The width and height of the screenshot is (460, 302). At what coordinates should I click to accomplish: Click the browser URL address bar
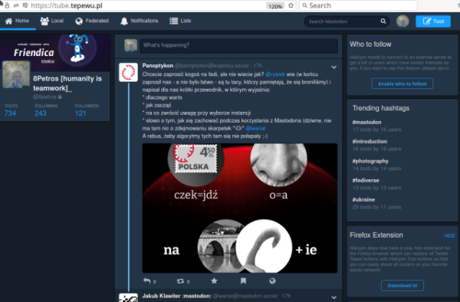pos(146,5)
